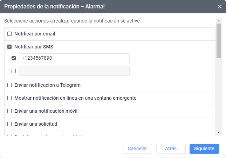Uncheck the Notificar por SMS option
Image resolution: width=226 pixels, height=158 pixels.
pos(9,47)
